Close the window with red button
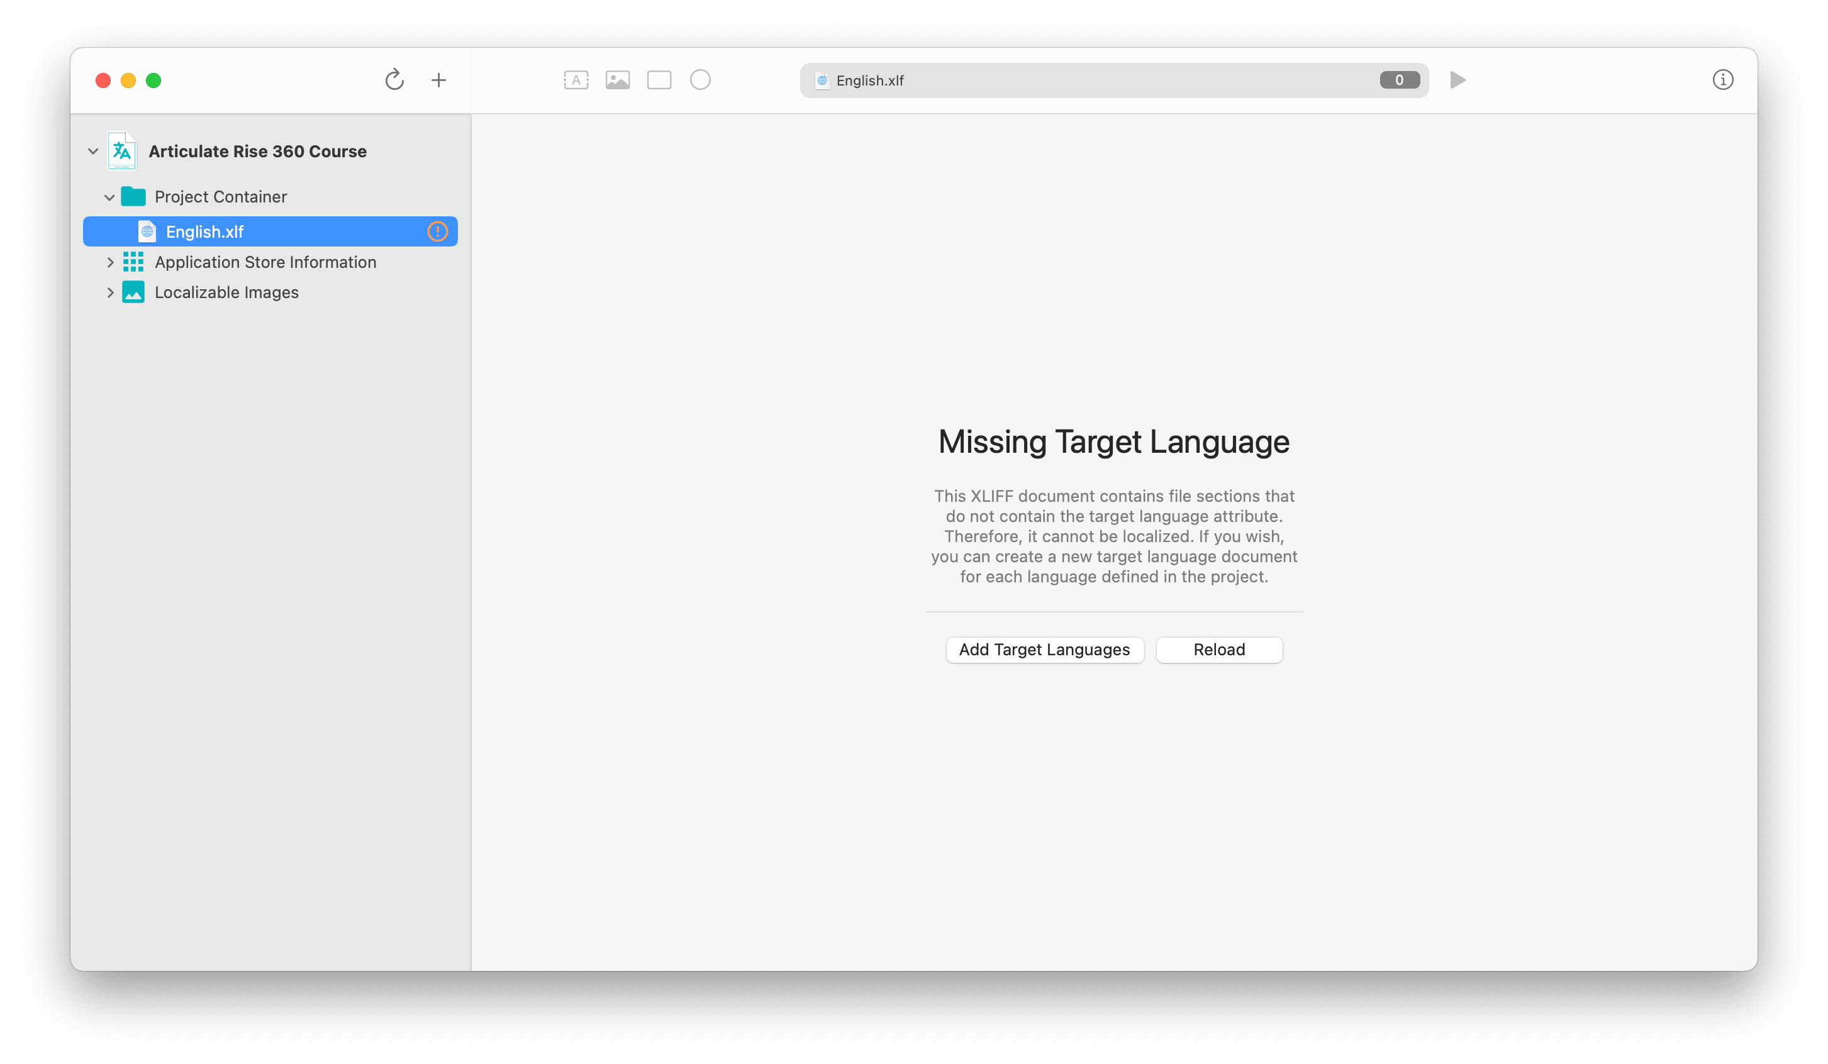The height and width of the screenshot is (1064, 1828). [103, 80]
